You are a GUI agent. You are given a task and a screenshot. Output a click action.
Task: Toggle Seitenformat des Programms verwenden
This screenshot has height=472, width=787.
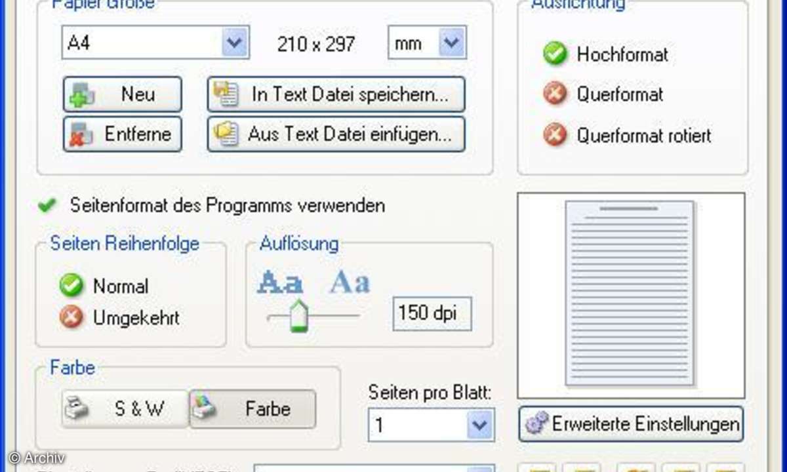(x=211, y=205)
